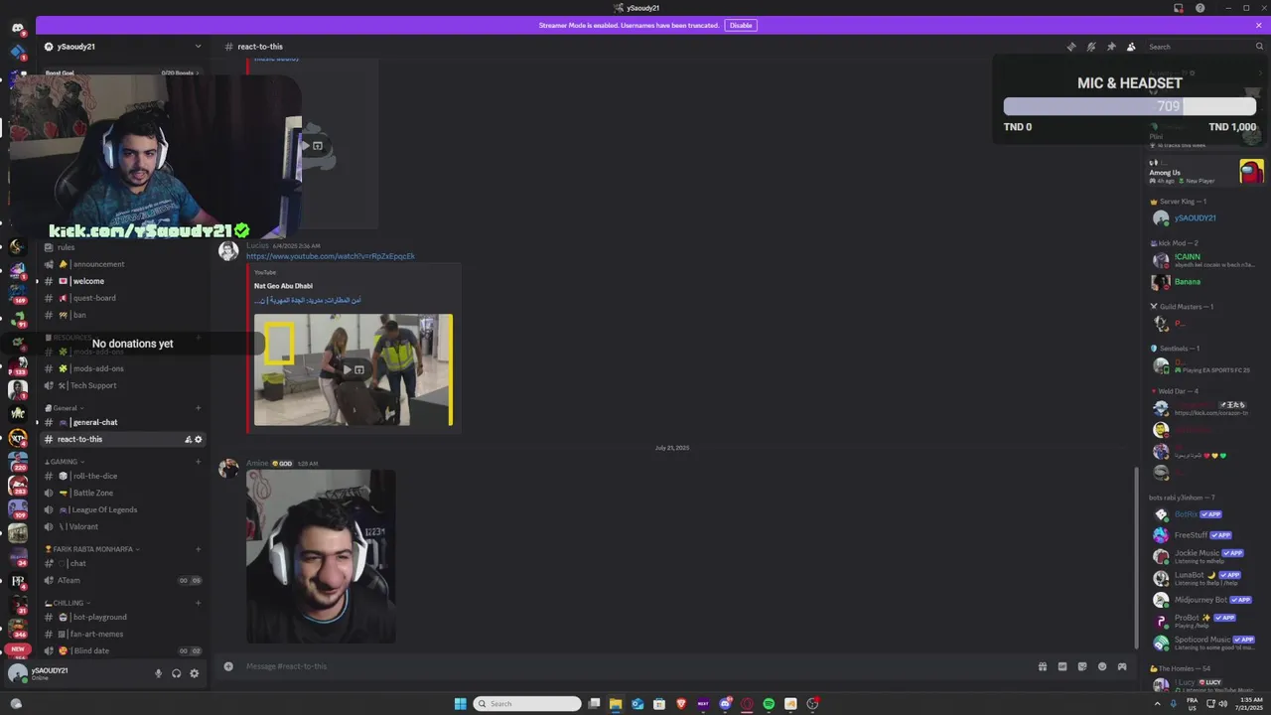Open the Help question-mark icon
Image resolution: width=1271 pixels, height=715 pixels.
pyautogui.click(x=1200, y=8)
